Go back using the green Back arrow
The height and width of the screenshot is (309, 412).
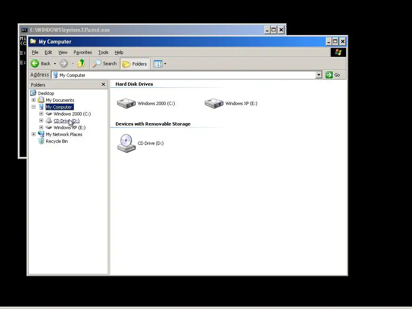coord(35,64)
